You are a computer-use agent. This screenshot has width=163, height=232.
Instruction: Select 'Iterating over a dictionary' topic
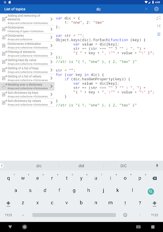27,86
